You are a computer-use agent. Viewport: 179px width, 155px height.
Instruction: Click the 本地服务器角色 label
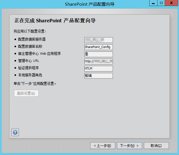pyautogui.click(x=30, y=75)
